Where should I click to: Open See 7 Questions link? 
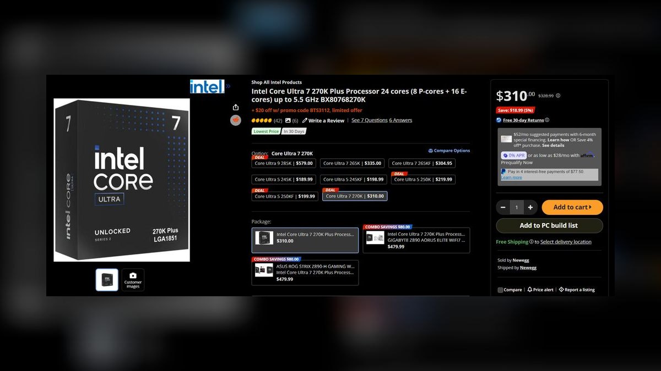point(369,120)
